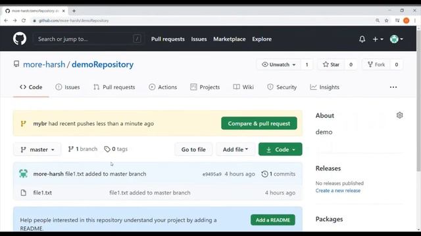This screenshot has height=236, width=421.
Task: Open the Chrome three-dot menu
Action: pos(415,20)
